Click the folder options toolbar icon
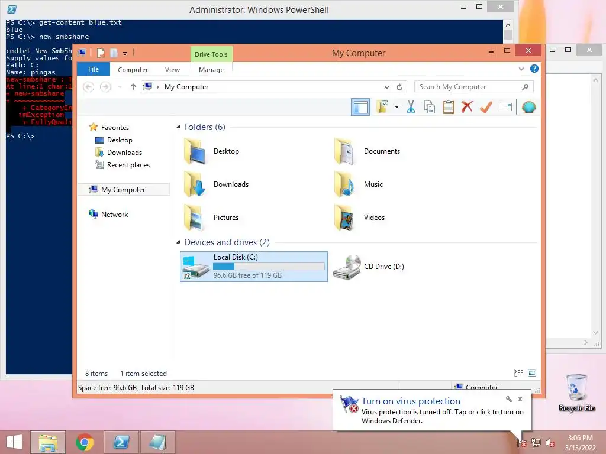Screen dimensions: 606x454 [382, 107]
